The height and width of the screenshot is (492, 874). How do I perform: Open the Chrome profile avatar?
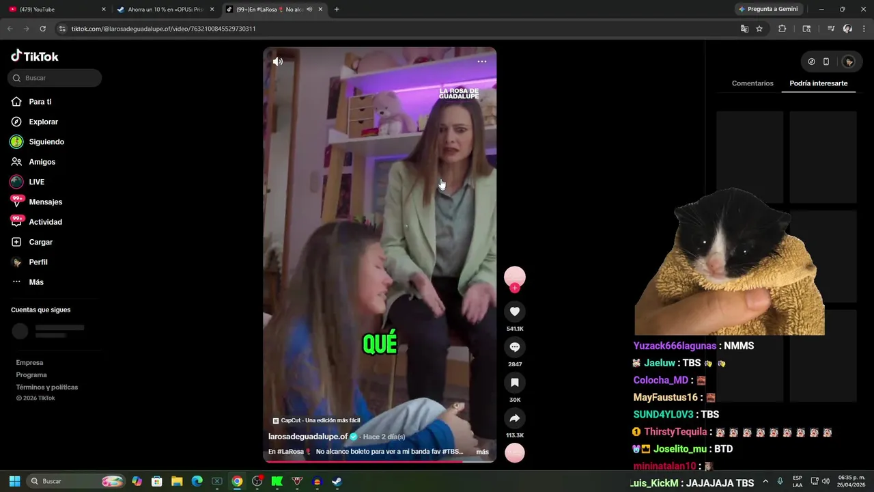click(x=847, y=29)
